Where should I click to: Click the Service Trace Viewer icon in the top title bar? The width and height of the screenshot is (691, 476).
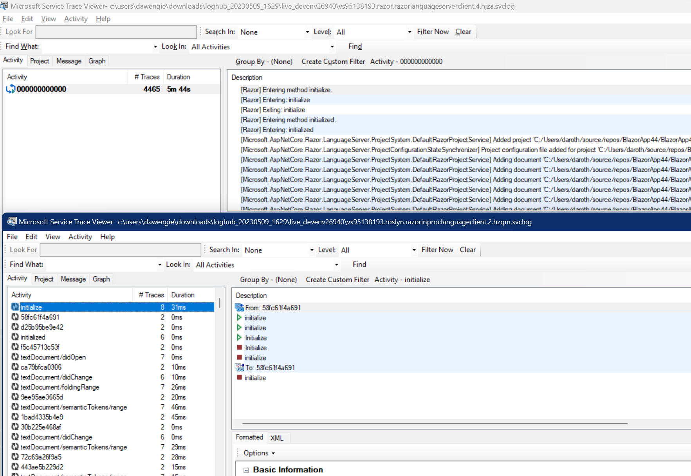tap(4, 5)
